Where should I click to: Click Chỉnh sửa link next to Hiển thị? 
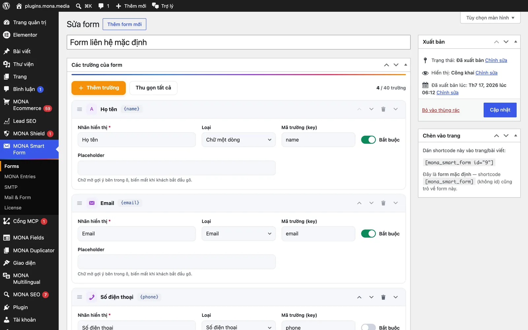pos(486,73)
